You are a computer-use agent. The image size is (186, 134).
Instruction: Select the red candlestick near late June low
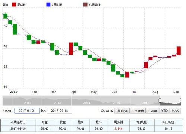pos(127,75)
